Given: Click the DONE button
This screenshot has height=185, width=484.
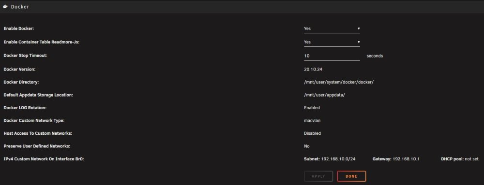Looking at the screenshot, I should point(351,176).
